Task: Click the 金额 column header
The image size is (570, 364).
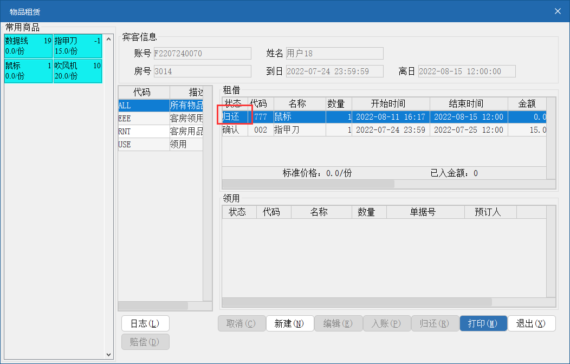Action: pos(527,104)
